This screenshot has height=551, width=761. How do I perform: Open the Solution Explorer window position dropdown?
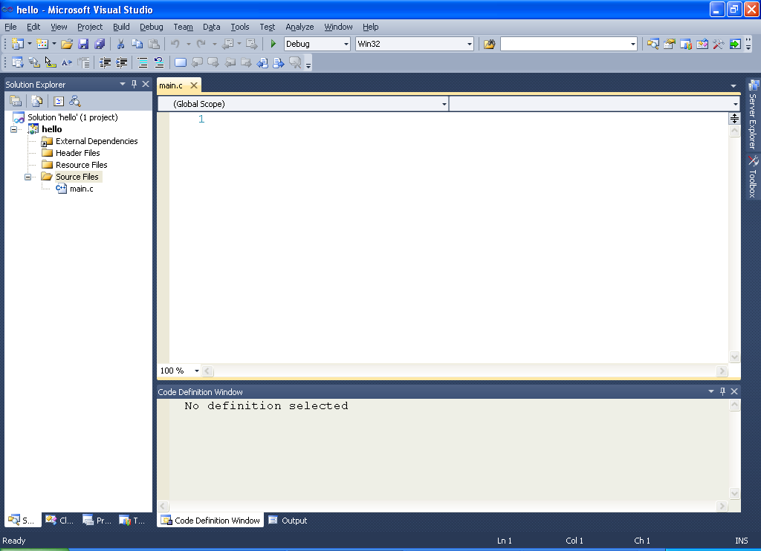[x=123, y=84]
